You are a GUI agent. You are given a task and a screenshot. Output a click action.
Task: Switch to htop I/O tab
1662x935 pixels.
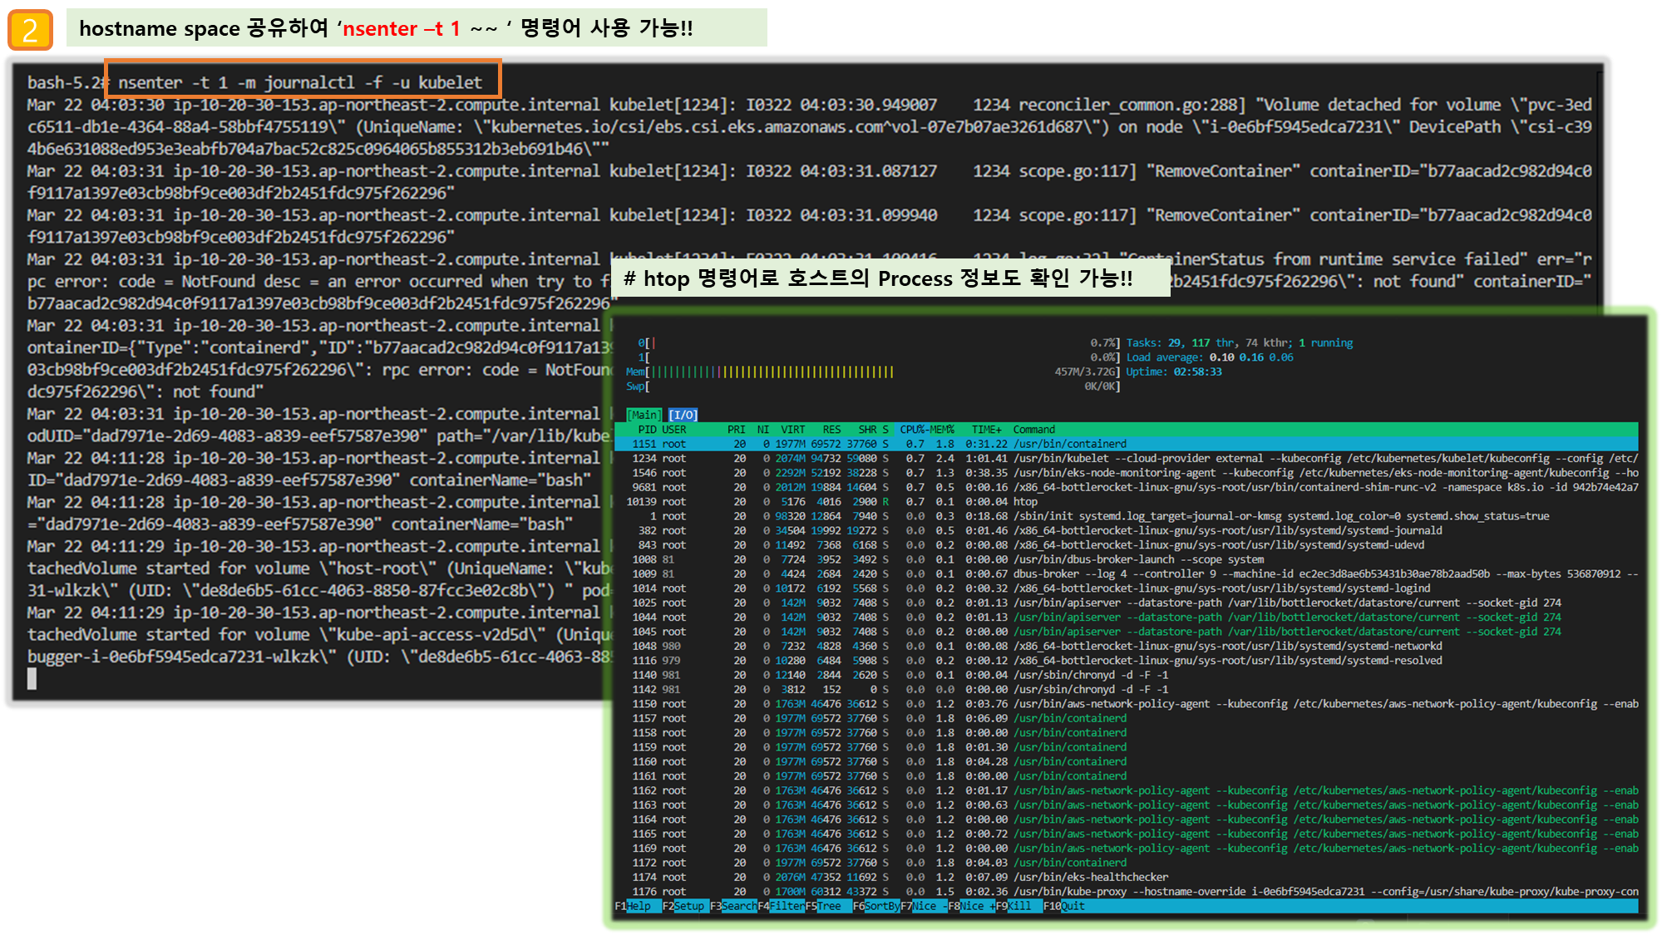point(683,415)
